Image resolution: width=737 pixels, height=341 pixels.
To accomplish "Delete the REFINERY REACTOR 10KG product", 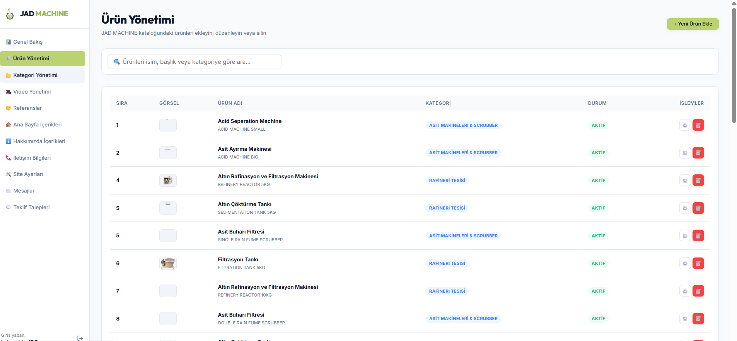I will click(x=698, y=291).
